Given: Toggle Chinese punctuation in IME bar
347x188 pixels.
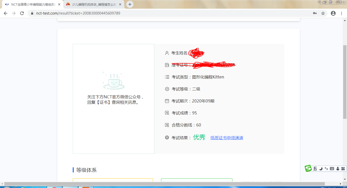Looking at the screenshot, I should [x=326, y=169].
